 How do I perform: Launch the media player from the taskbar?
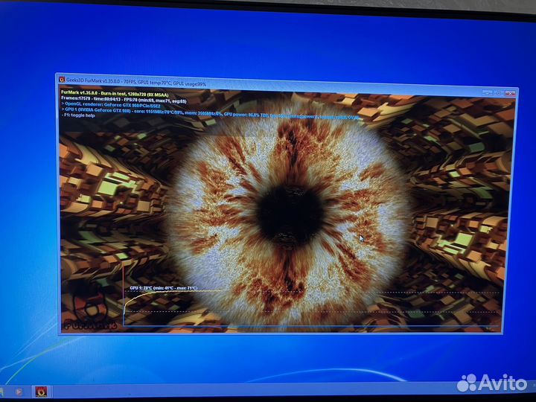pos(19,391)
